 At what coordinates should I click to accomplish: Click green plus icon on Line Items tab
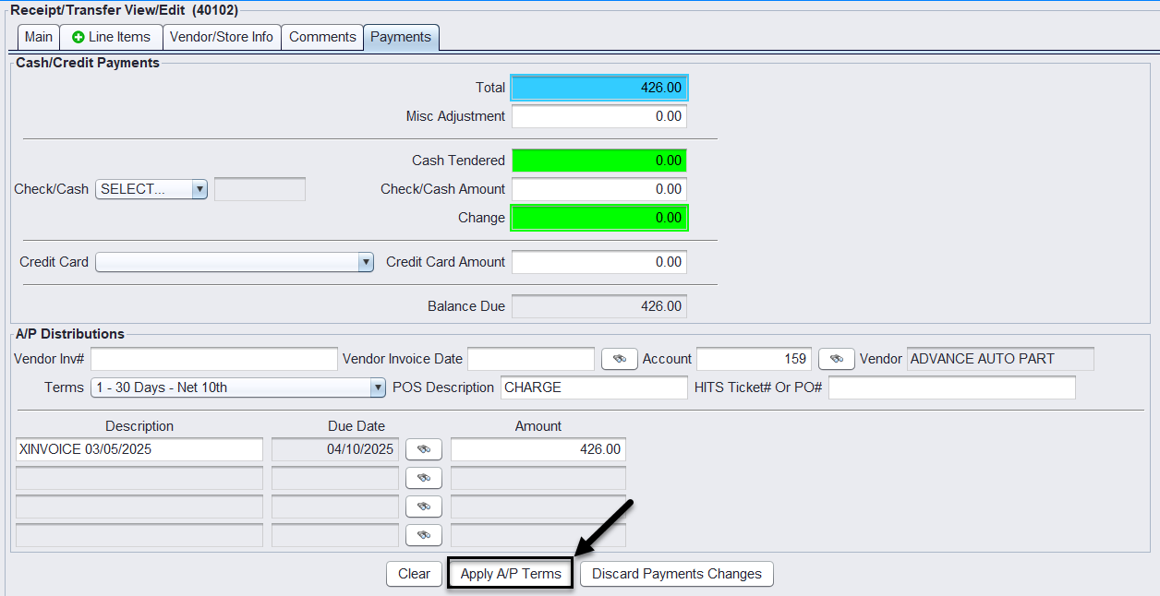pyautogui.click(x=79, y=38)
